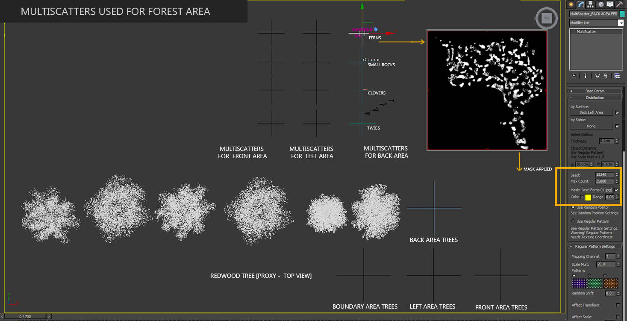
Task: Click the by Spline None button
Action: point(592,126)
